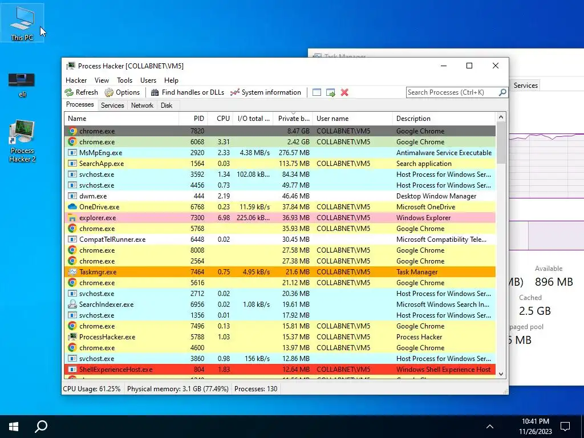Screen dimensions: 584x438
Task: Click the scrollbar up arrow
Action: coord(501,117)
